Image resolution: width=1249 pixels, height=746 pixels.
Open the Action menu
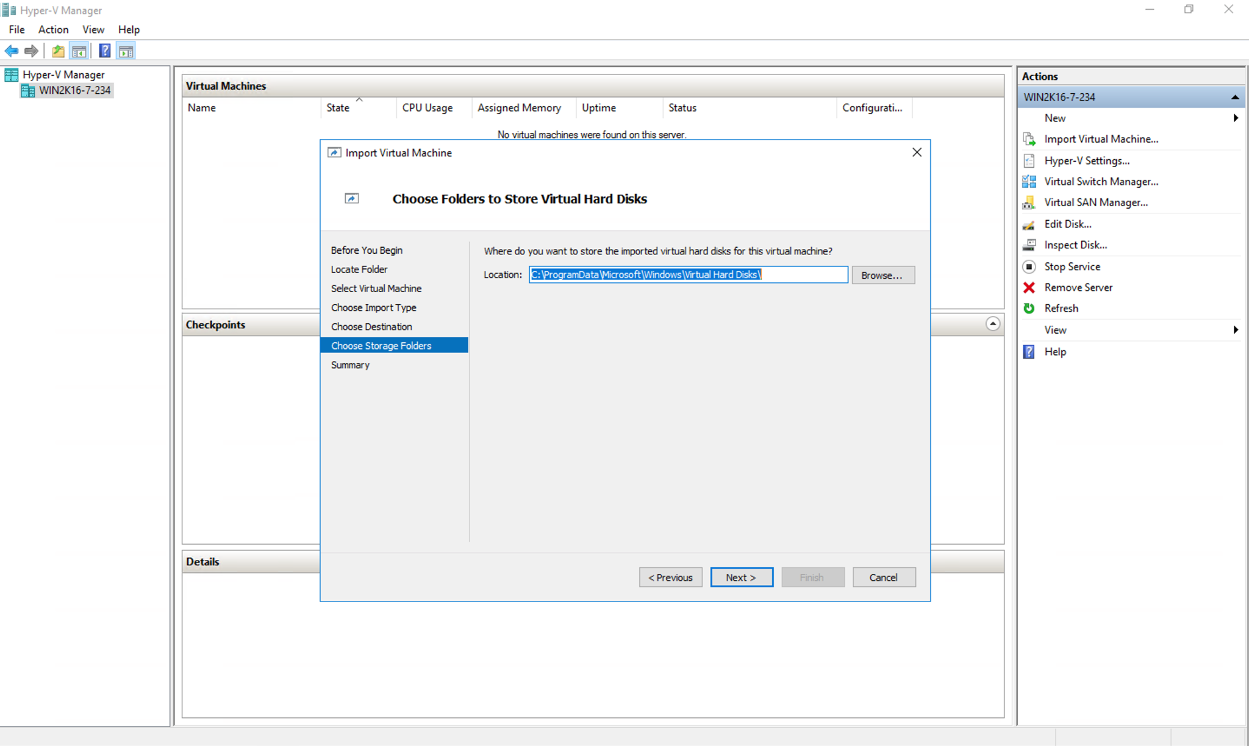point(53,29)
